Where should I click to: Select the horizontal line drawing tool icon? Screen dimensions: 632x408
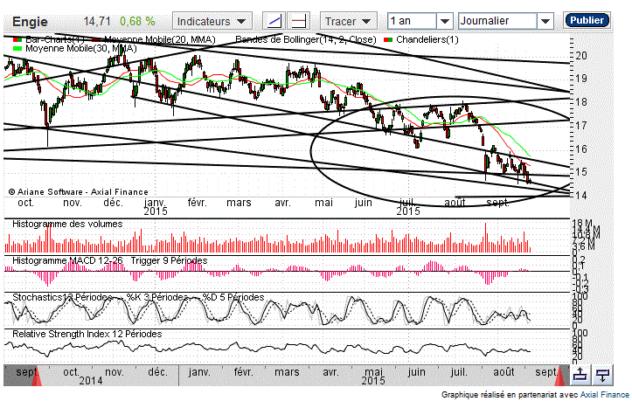click(x=299, y=21)
